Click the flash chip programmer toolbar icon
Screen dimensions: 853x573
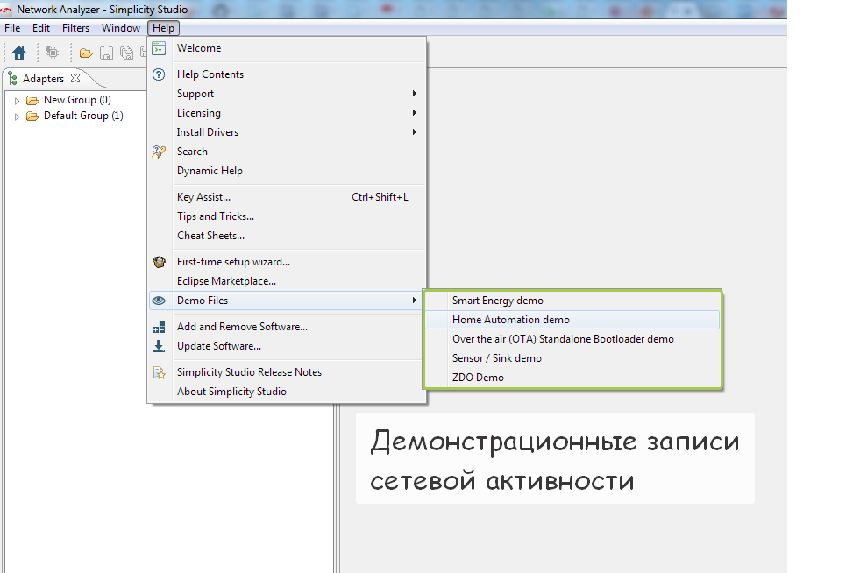pyautogui.click(x=53, y=53)
